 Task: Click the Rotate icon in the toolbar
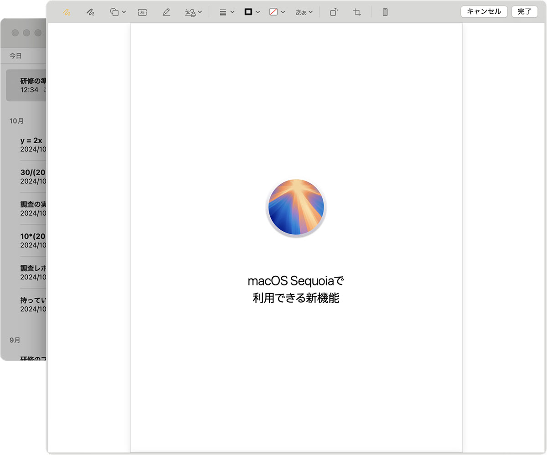point(334,12)
